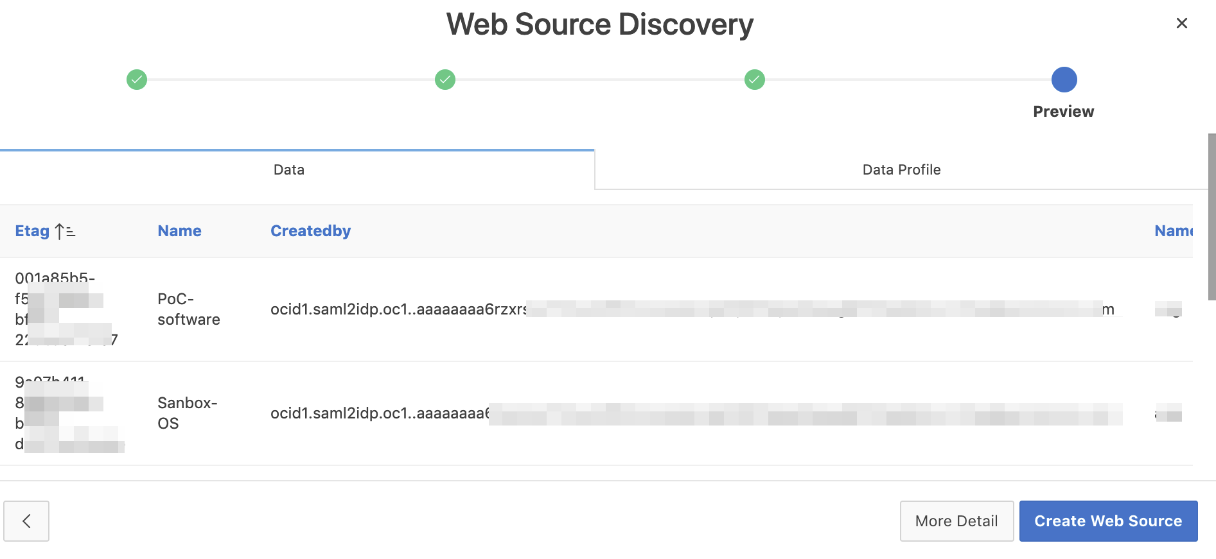This screenshot has height=559, width=1216.
Task: Click the third completed wizard step checkmark
Action: click(x=754, y=80)
